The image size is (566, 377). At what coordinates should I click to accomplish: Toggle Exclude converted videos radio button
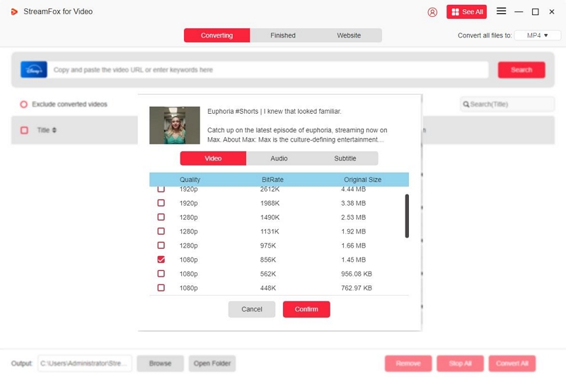[x=23, y=105]
